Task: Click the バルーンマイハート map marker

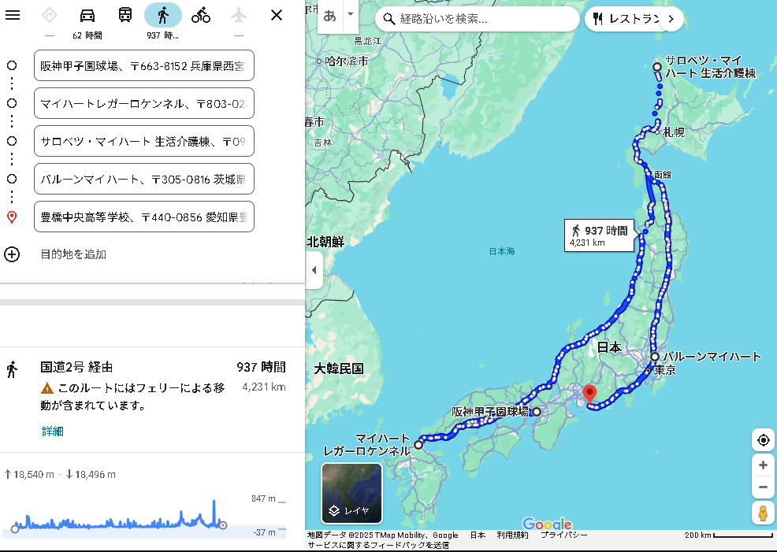Action: click(655, 357)
